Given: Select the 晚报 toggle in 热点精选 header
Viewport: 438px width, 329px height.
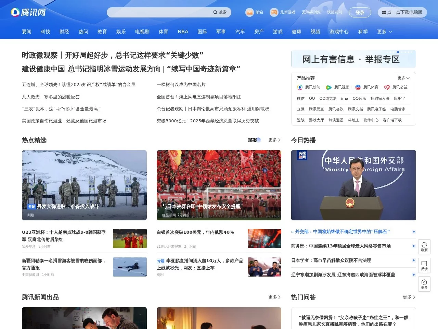Looking at the screenshot, I should tap(253, 140).
